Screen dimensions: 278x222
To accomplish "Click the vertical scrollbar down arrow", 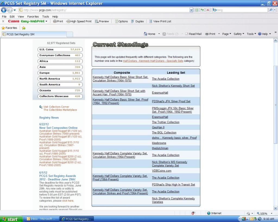I will pos(276,208).
